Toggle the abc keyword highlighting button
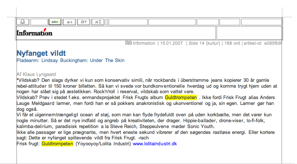The height and width of the screenshot is (164, 297). click(55, 22)
